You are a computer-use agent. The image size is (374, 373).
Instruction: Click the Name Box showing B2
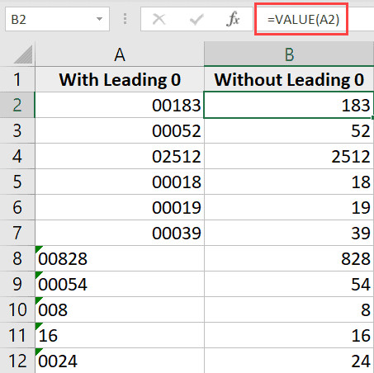tap(57, 19)
